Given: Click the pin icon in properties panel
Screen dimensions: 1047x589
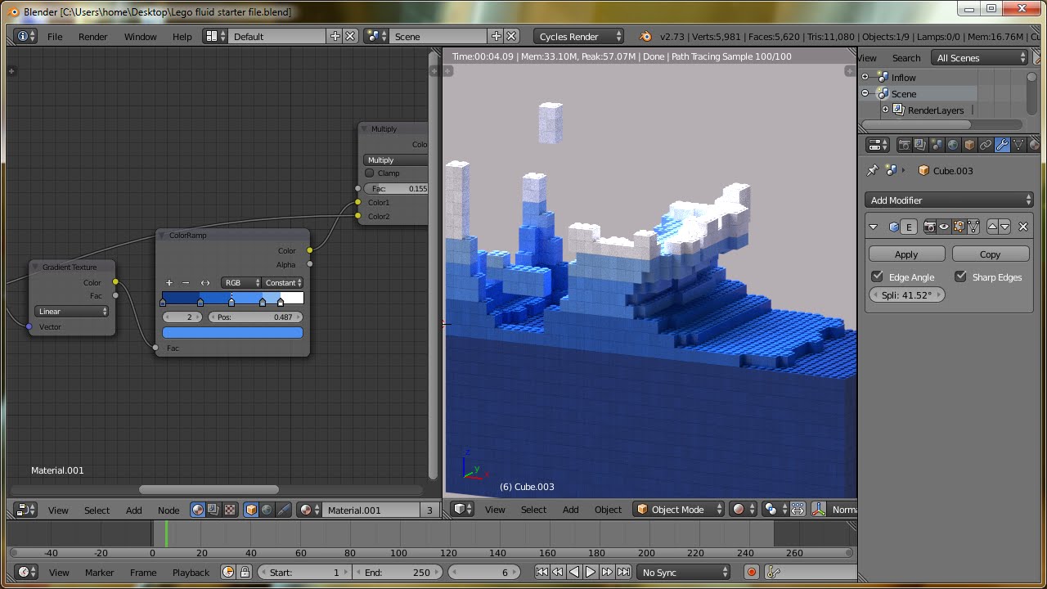Looking at the screenshot, I should coord(872,170).
